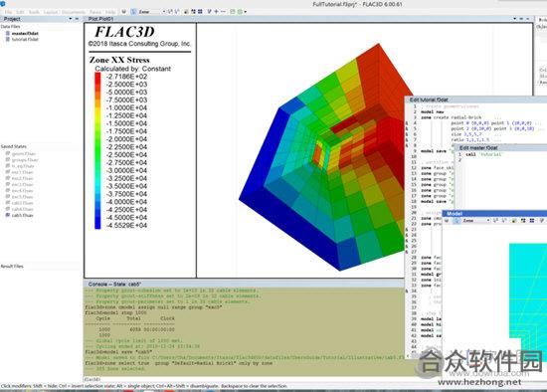
Task: Click the select-mode cursor icon in main toolbar
Action: (133, 12)
